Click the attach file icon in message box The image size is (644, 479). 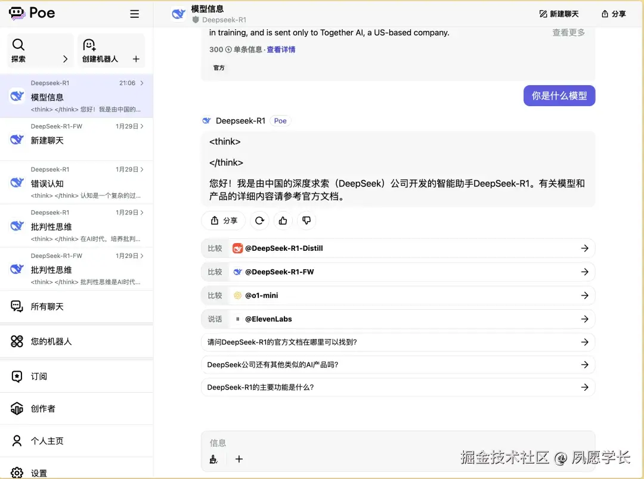214,459
